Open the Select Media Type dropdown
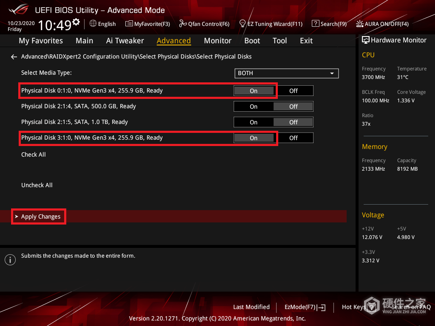The height and width of the screenshot is (326, 435). click(287, 73)
